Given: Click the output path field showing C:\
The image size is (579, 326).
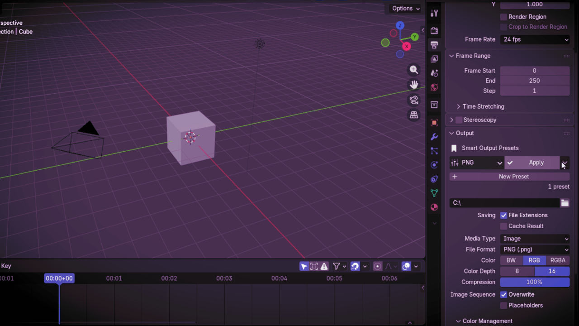Looking at the screenshot, I should (x=504, y=203).
